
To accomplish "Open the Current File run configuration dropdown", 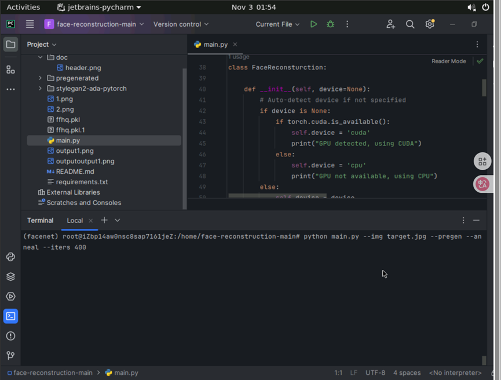I will click(277, 24).
